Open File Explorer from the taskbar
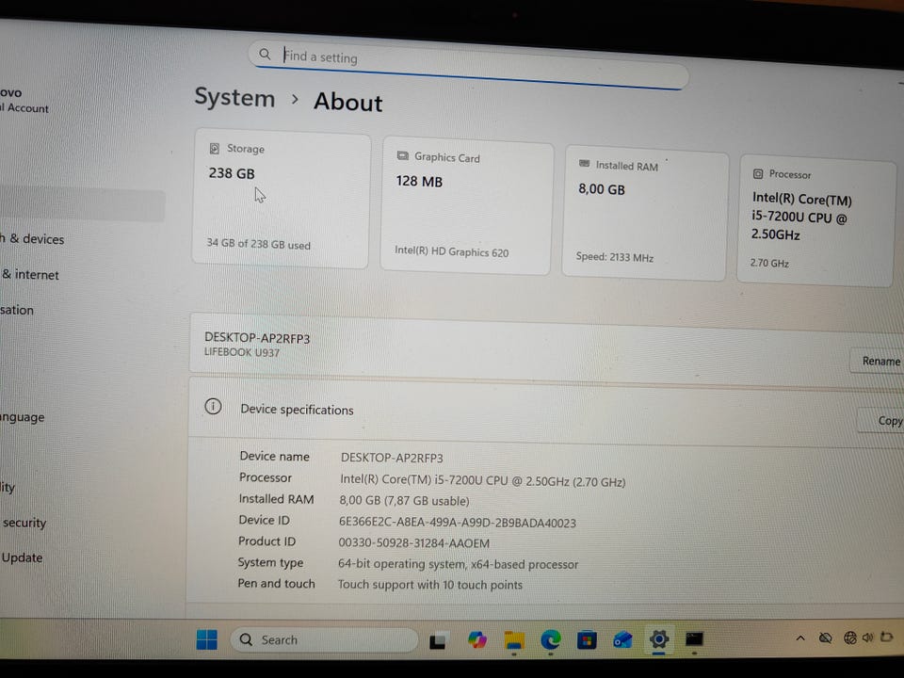Screen dimensions: 904x678 [514, 640]
